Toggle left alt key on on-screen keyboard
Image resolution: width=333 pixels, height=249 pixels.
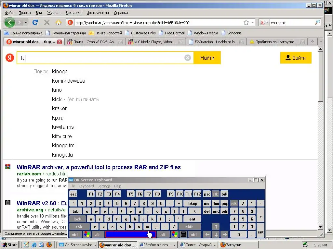(x=97, y=234)
